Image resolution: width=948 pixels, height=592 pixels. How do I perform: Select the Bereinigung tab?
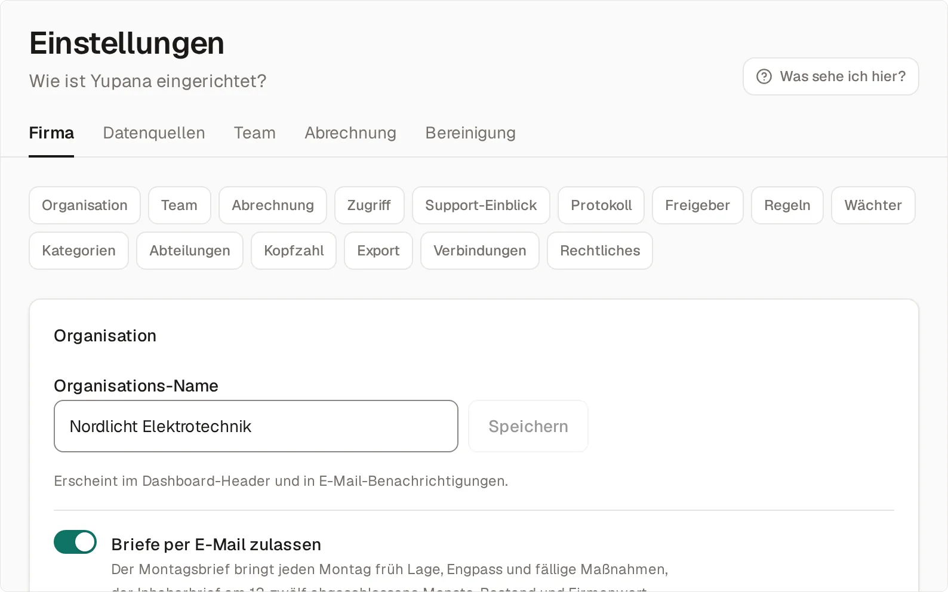coord(470,132)
